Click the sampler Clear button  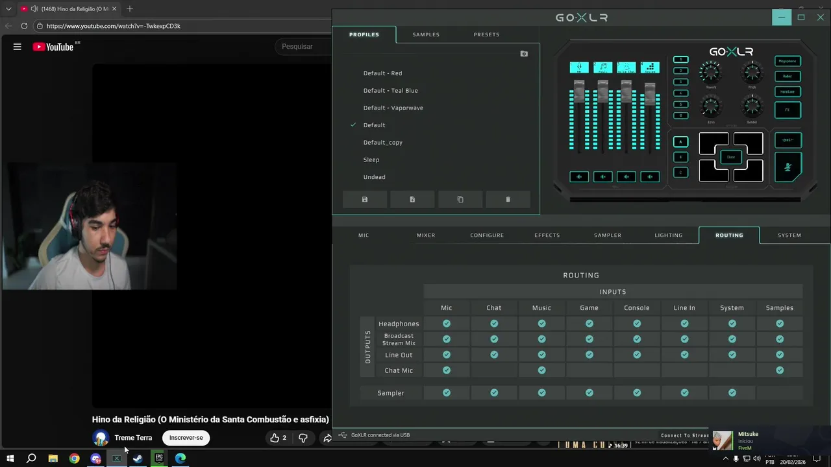731,157
